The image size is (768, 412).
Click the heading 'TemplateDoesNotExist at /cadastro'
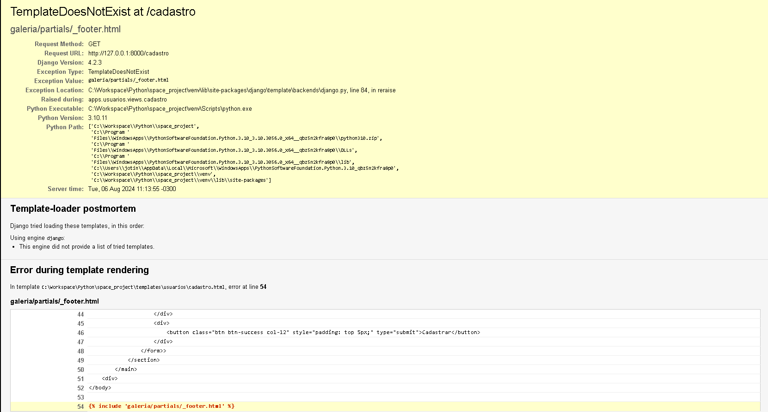(x=103, y=12)
